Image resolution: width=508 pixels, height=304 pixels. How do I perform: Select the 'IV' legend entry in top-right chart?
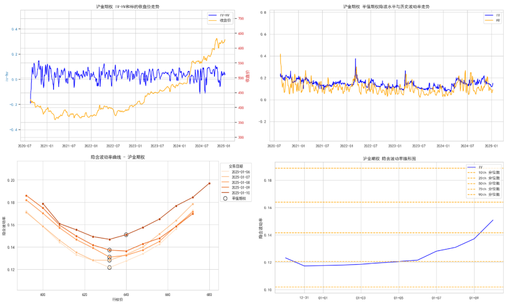click(x=492, y=15)
